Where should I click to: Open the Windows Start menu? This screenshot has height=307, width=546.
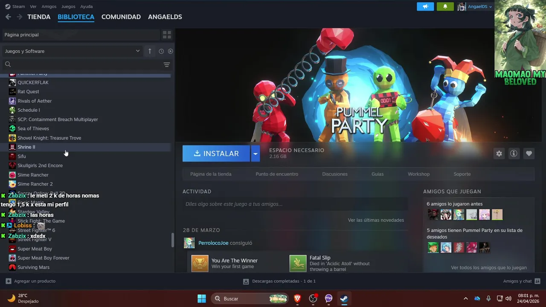(x=202, y=298)
